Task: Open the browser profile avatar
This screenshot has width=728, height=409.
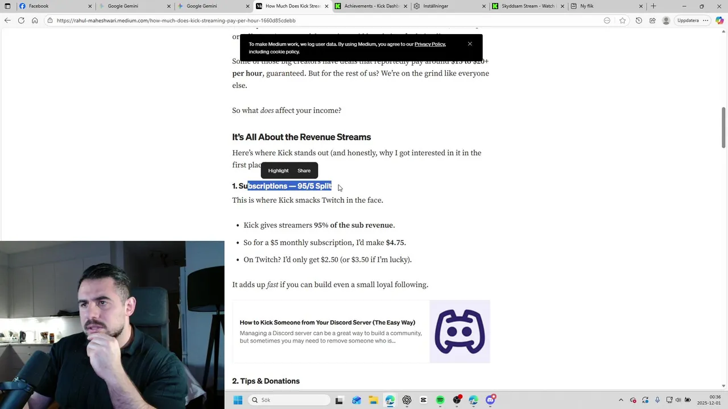Action: click(666, 20)
